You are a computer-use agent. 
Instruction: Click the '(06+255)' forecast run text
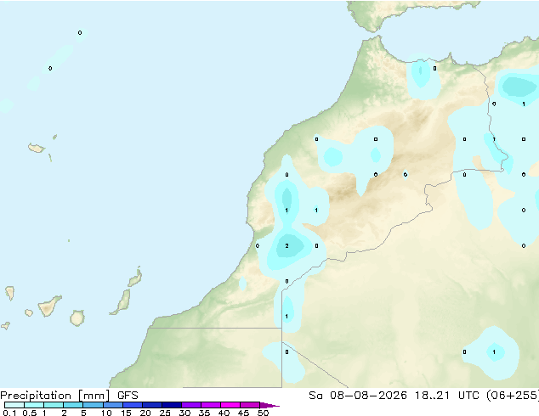tap(513, 396)
